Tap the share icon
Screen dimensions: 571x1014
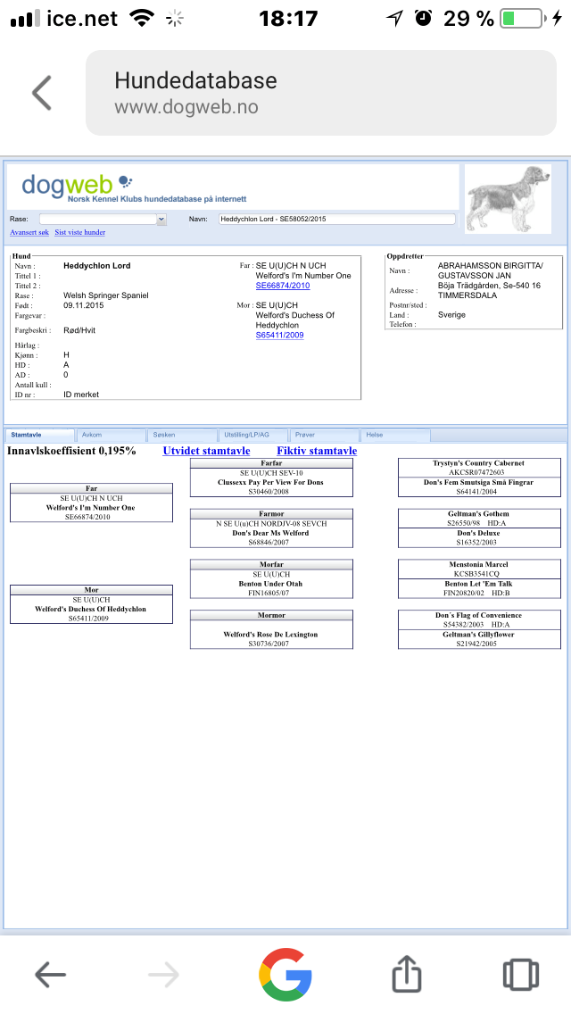(x=407, y=973)
